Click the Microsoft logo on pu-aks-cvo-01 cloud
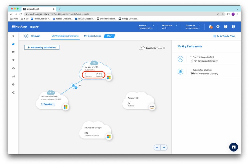 click(109, 77)
